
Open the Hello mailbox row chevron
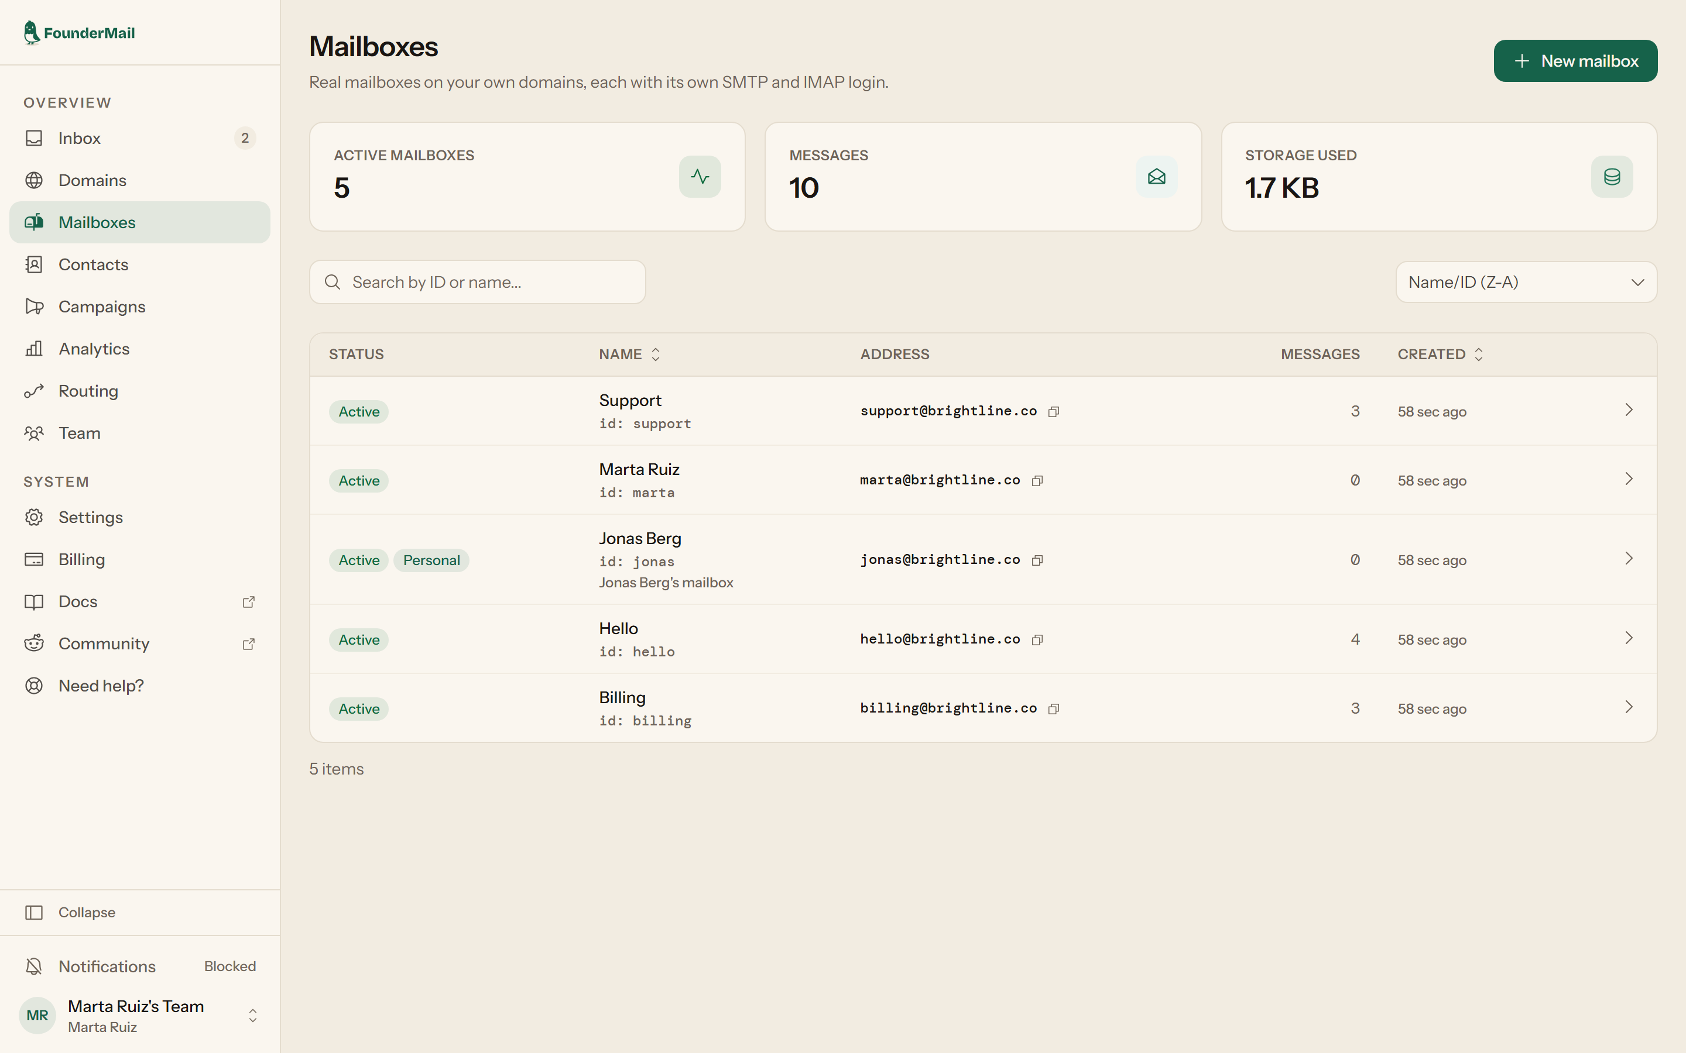[x=1629, y=638]
